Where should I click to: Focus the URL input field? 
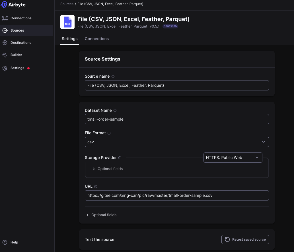tap(177, 195)
